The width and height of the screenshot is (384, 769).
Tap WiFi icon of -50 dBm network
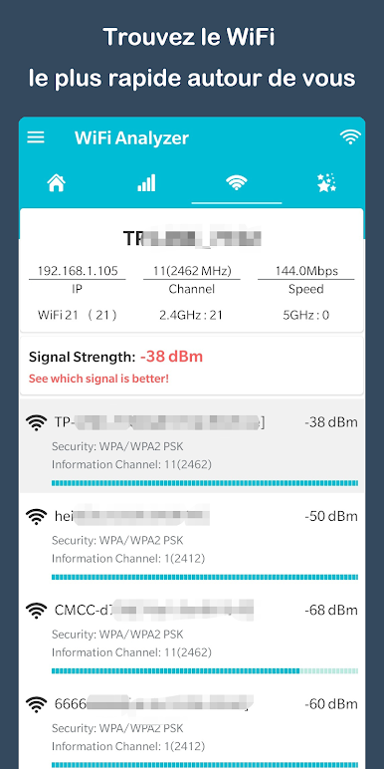[x=36, y=516]
